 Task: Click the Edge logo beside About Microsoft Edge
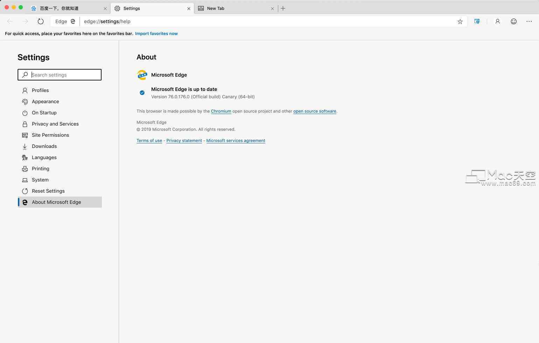tap(25, 202)
